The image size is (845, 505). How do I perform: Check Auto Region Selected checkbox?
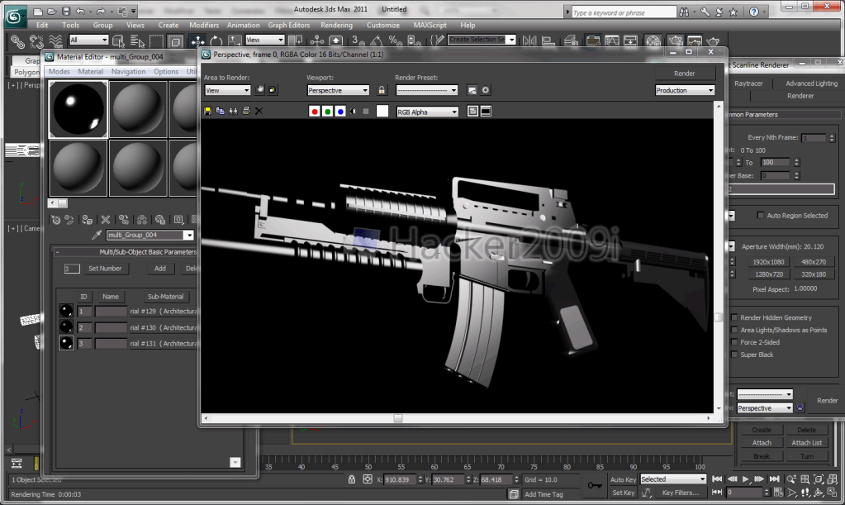click(x=761, y=216)
